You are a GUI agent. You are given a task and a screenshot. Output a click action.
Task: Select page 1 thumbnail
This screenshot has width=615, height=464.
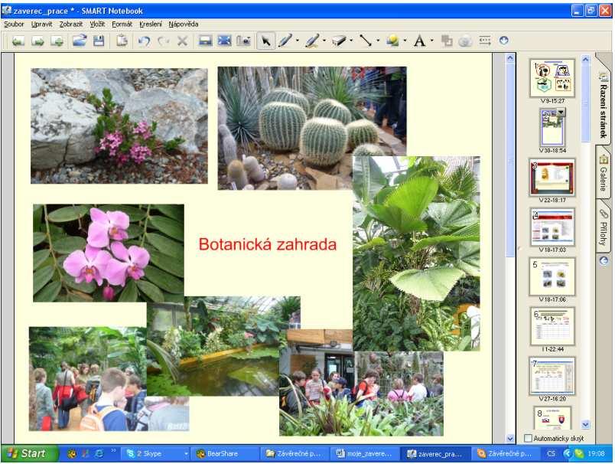click(x=552, y=78)
